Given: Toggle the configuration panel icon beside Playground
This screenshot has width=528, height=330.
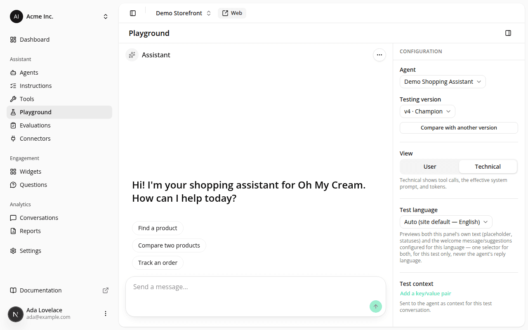Looking at the screenshot, I should [x=508, y=33].
